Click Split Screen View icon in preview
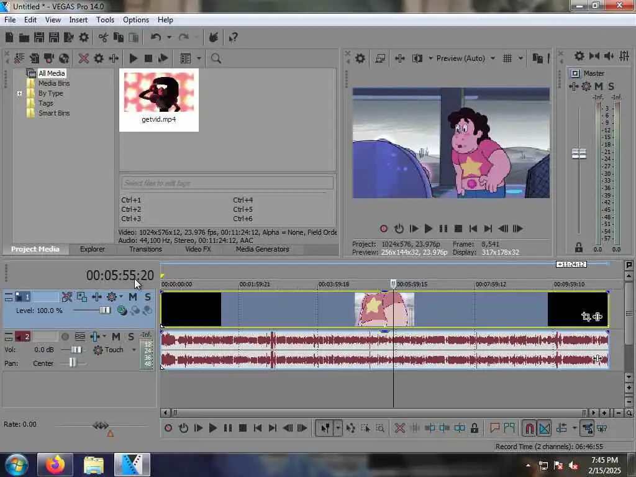636x477 pixels. pos(417,58)
